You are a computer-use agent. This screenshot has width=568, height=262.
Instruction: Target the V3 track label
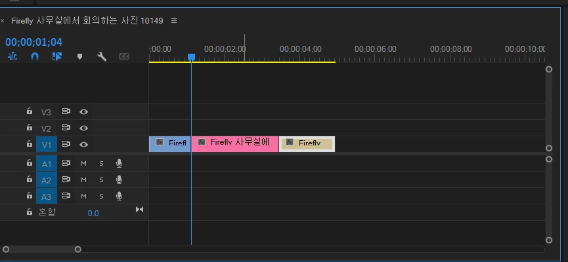click(46, 112)
